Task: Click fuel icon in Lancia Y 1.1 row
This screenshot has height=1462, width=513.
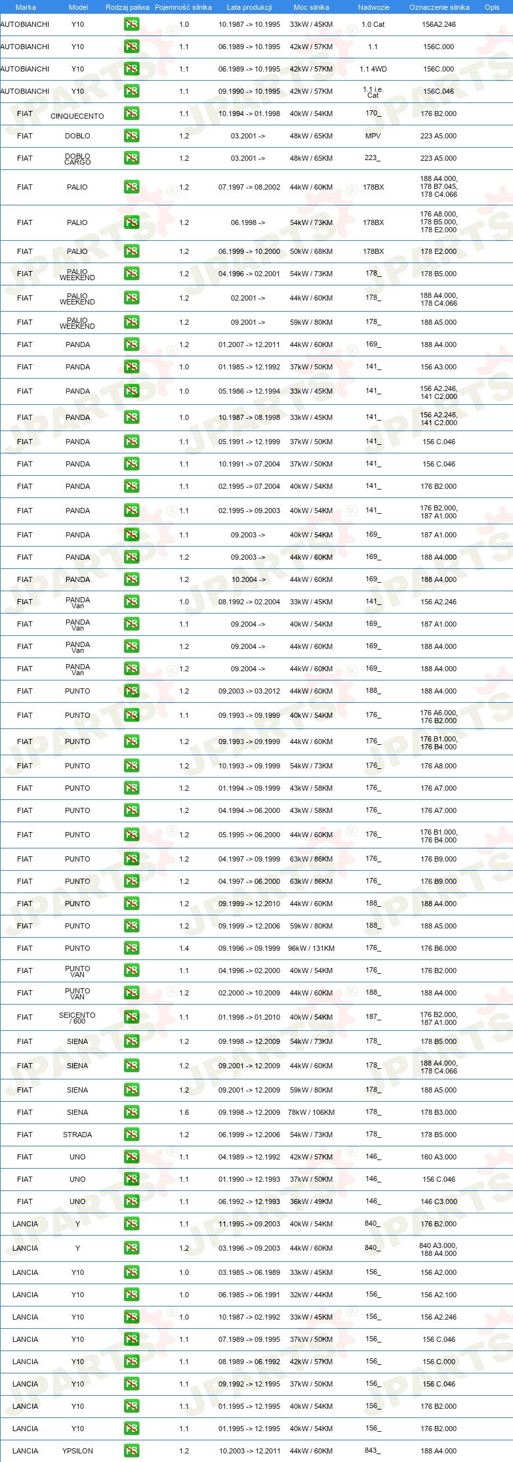Action: click(131, 1224)
